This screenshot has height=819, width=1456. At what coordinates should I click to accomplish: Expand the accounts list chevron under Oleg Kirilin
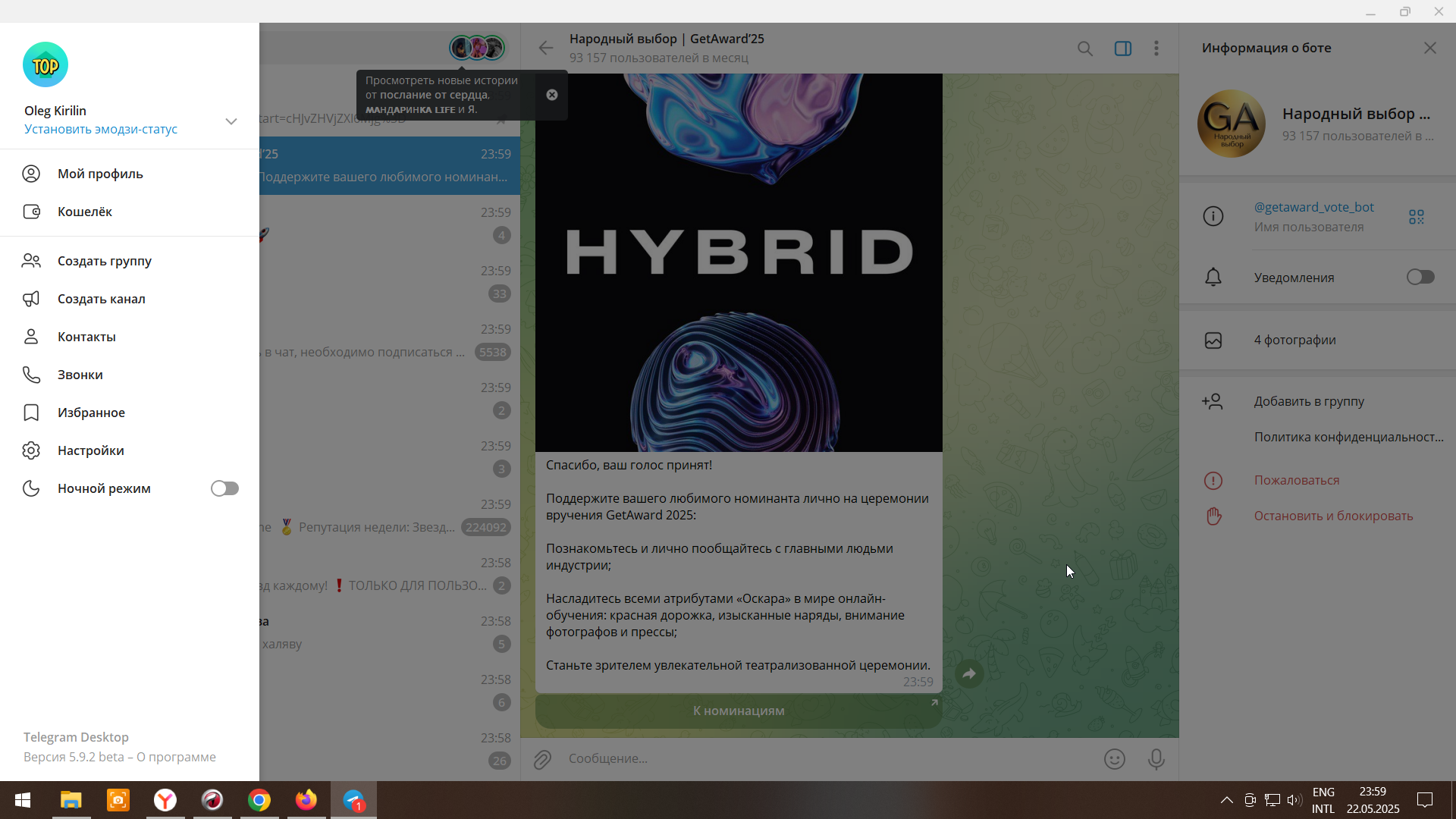231,121
